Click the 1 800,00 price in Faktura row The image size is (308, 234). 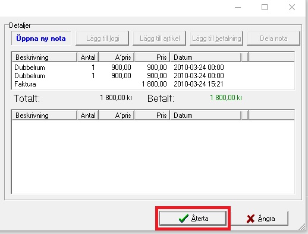[154, 84]
